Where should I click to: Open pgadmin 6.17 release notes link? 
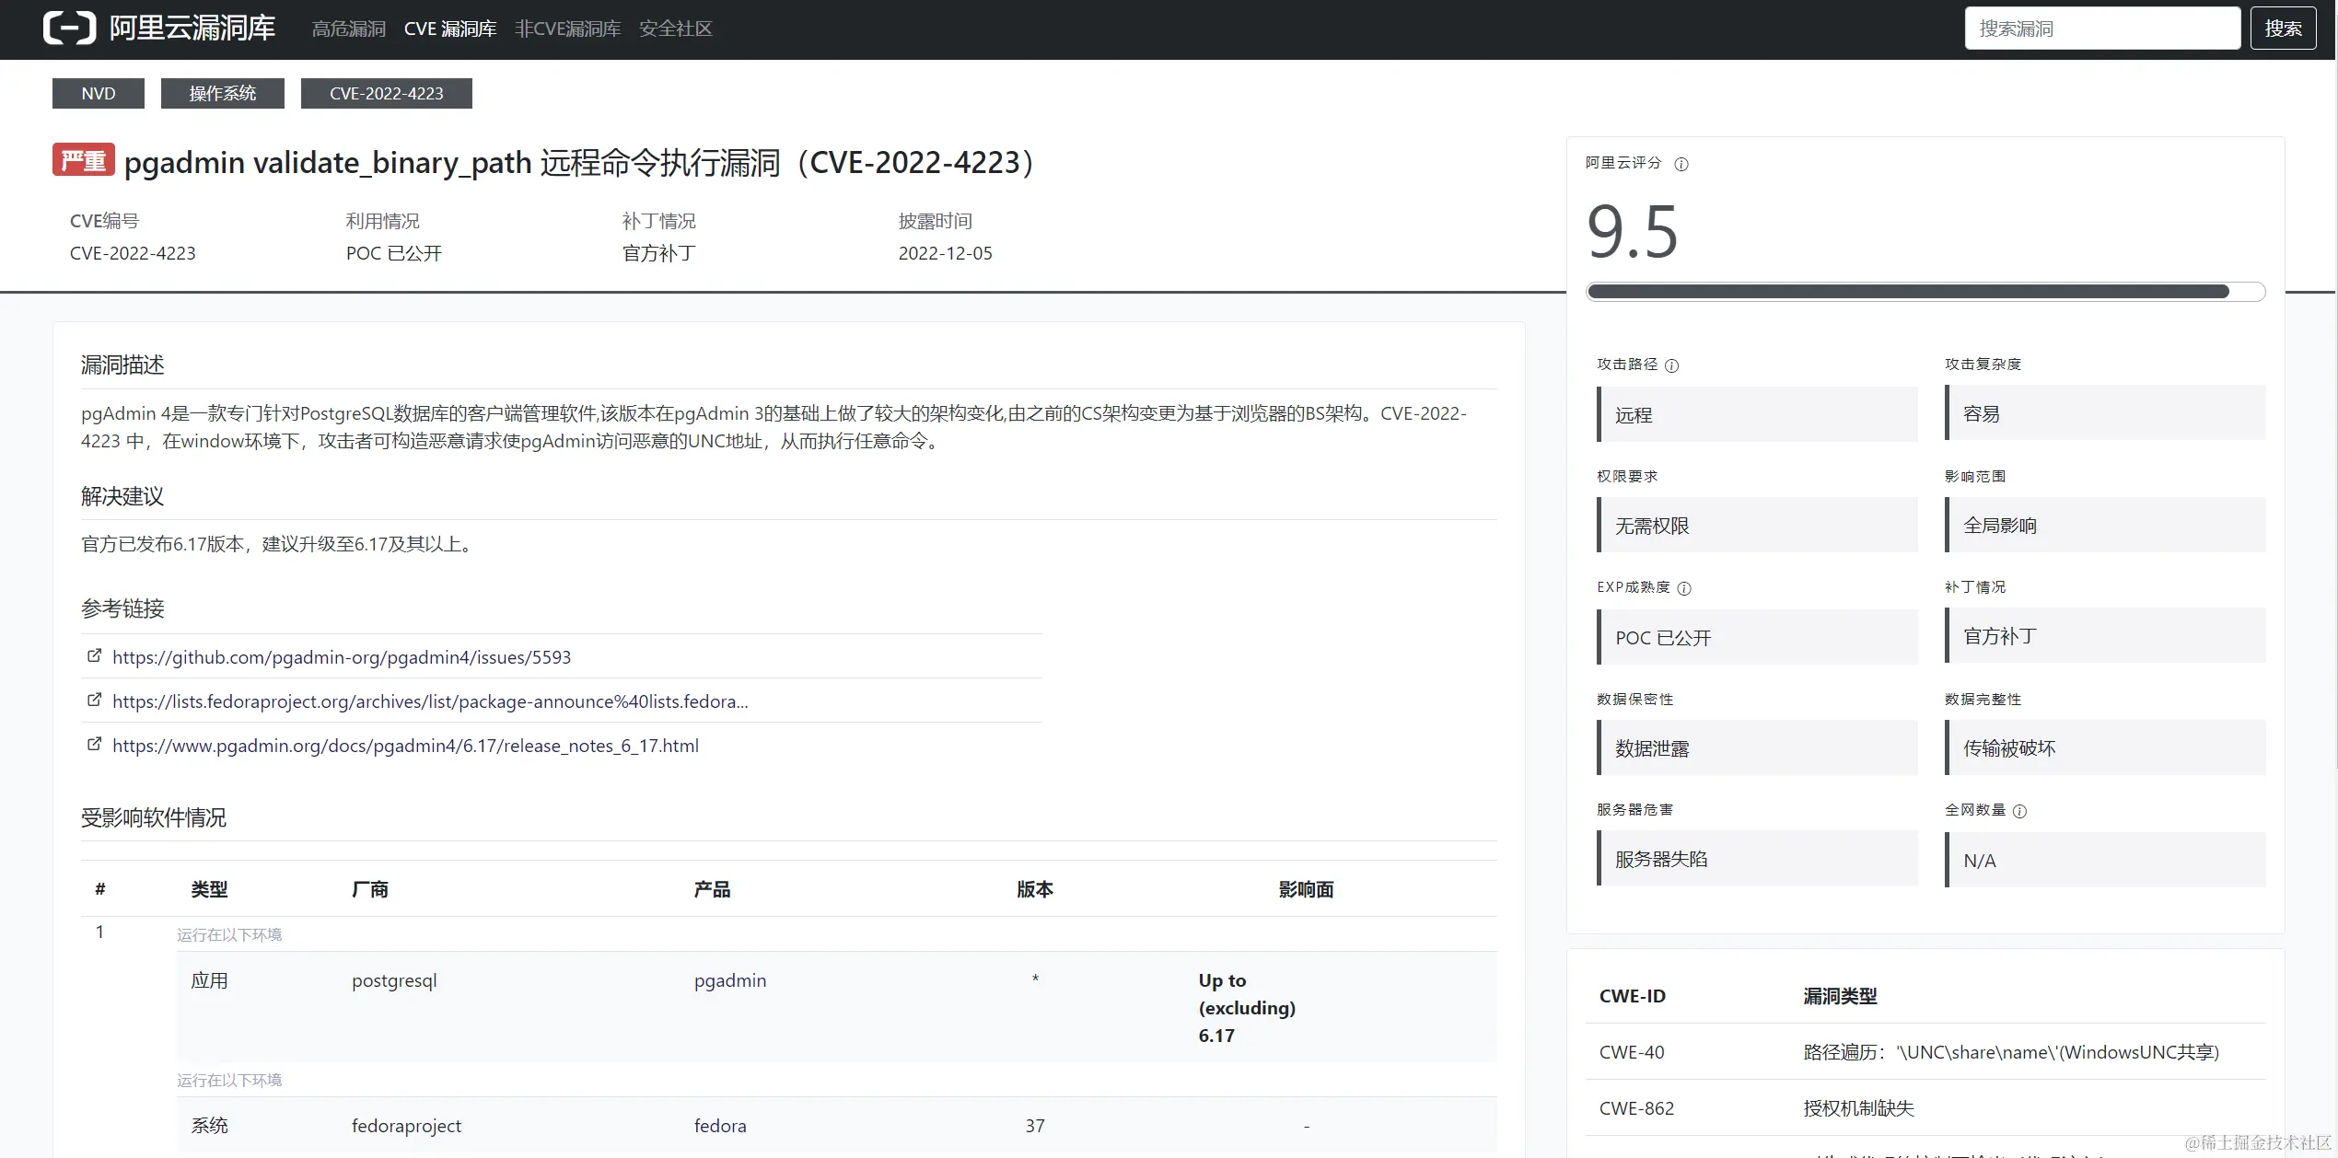pos(405,746)
